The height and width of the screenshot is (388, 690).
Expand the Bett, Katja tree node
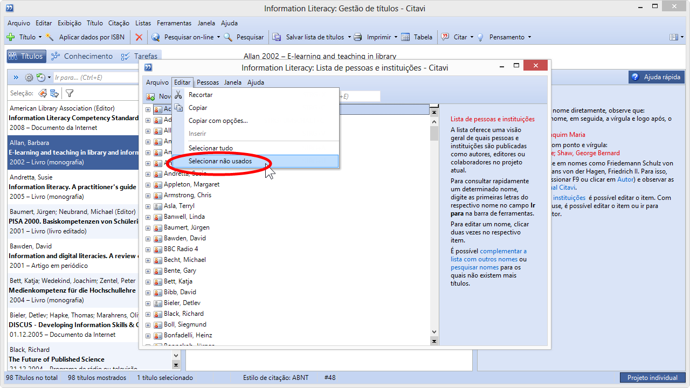coord(148,281)
